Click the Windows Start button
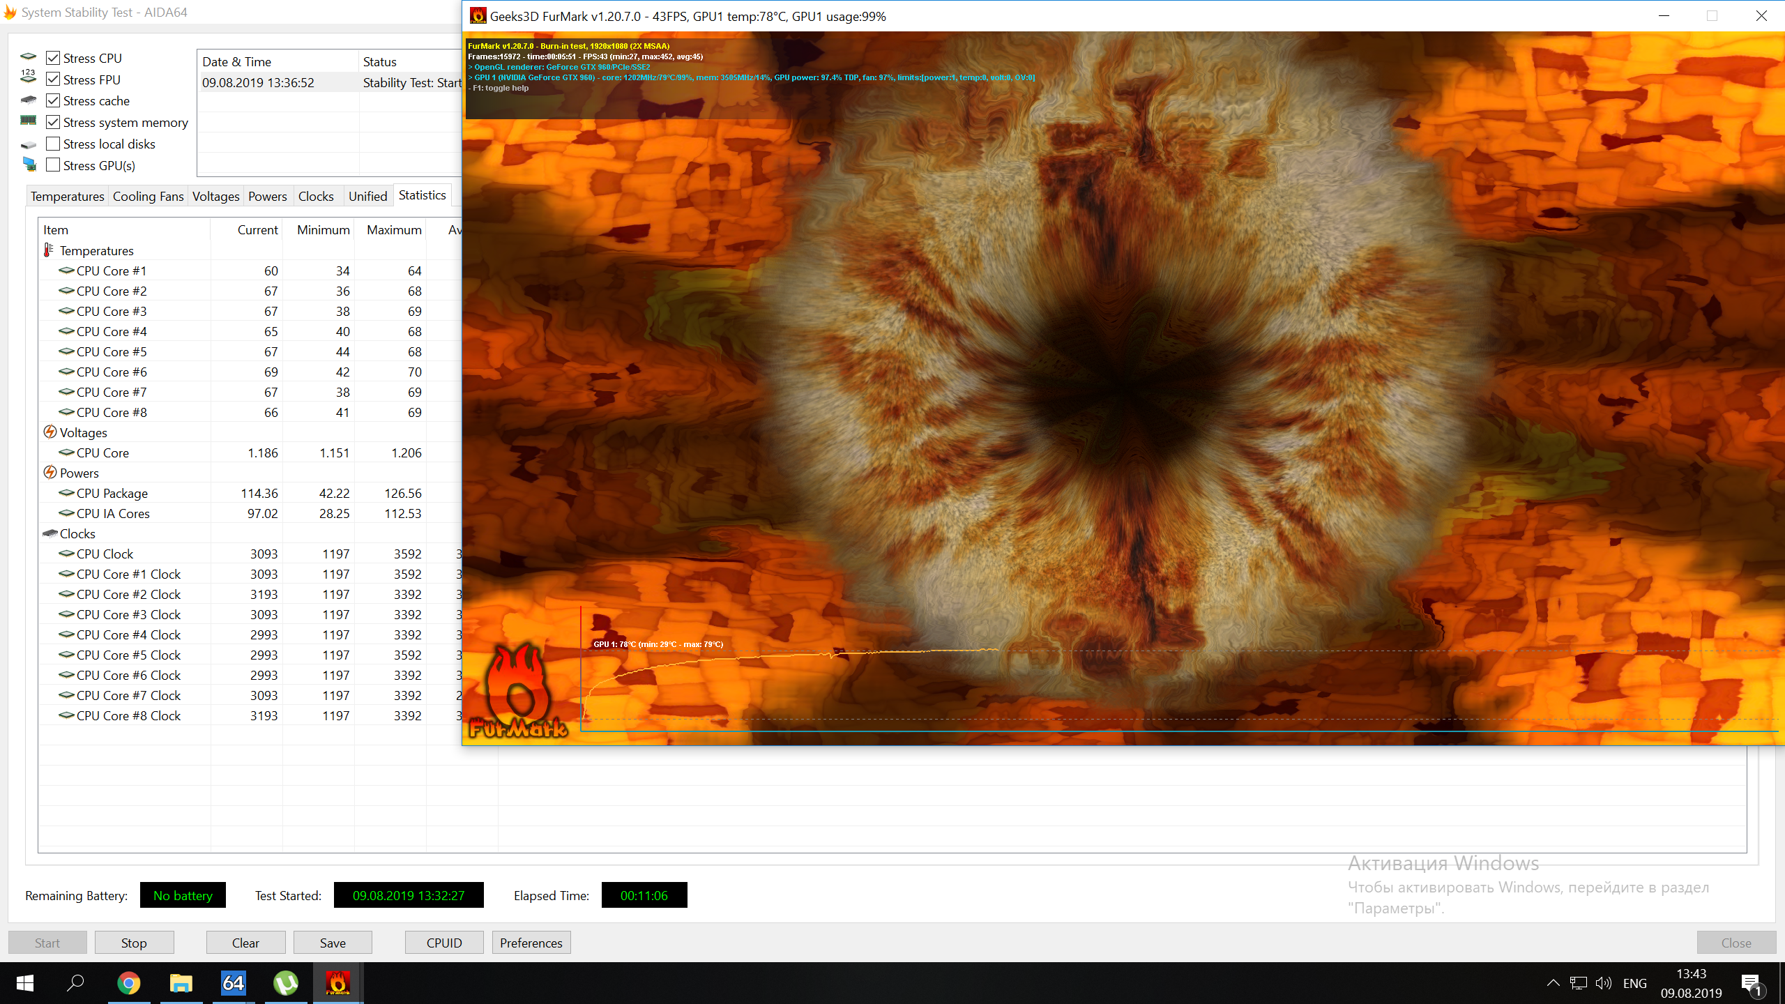Screen dimensions: 1785x1004 point(25,983)
